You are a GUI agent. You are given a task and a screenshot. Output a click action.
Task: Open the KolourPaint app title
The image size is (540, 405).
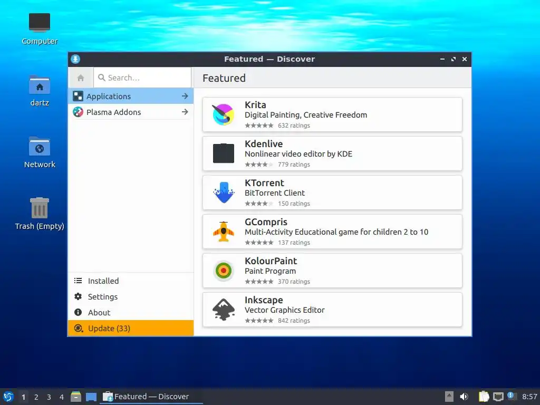point(271,261)
